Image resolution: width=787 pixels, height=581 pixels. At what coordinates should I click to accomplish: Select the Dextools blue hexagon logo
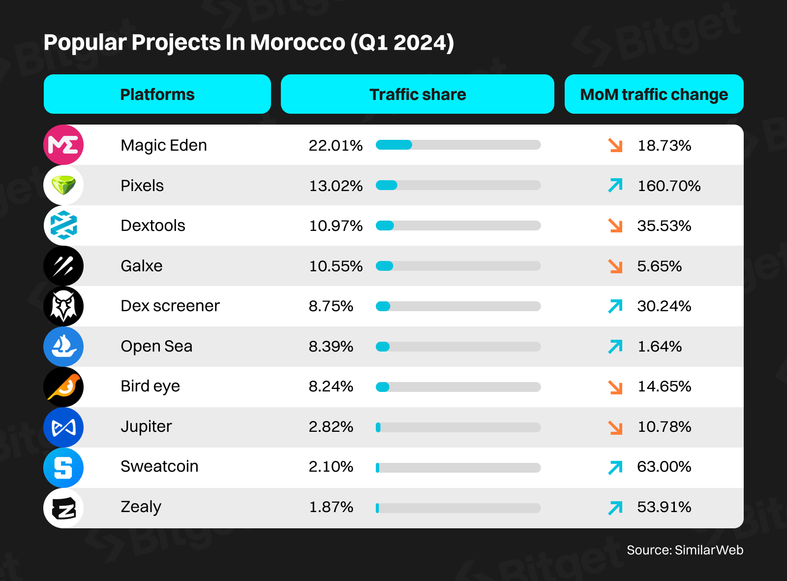click(x=63, y=226)
